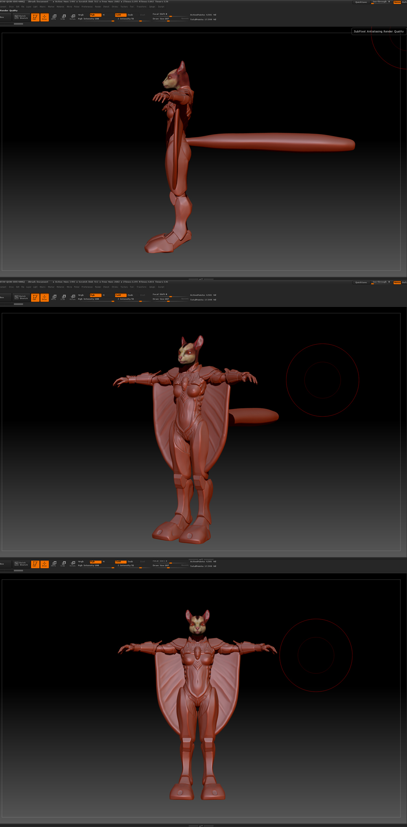Open Quick Sketch in the three-quarter-view screenshot

[21, 297]
